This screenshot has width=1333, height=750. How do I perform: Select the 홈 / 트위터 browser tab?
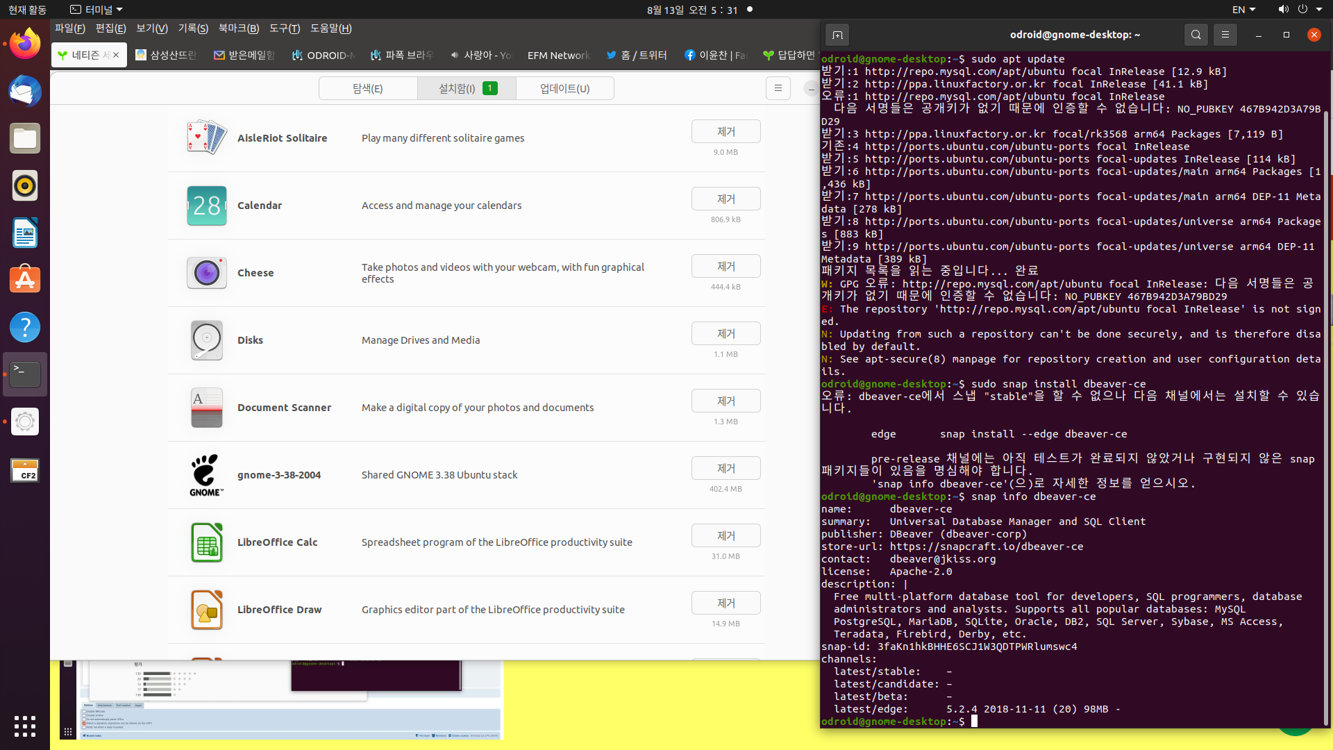(637, 55)
